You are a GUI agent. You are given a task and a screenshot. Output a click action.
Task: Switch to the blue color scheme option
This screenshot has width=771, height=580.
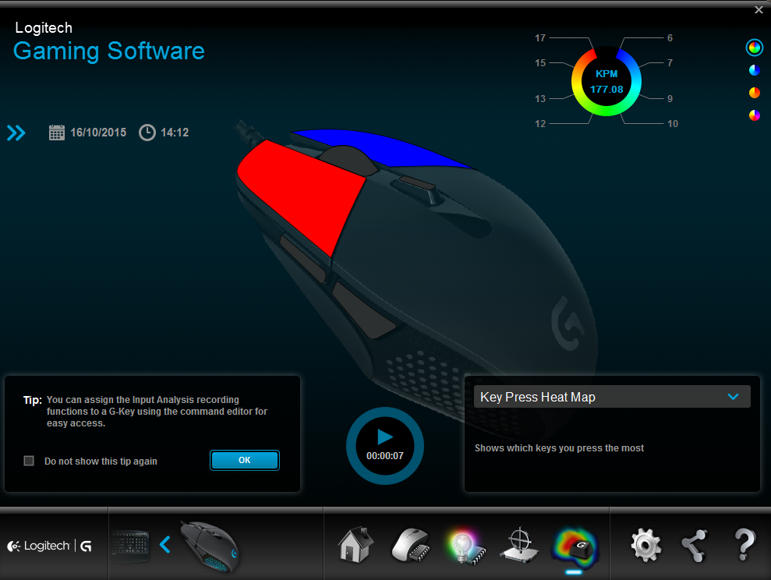click(754, 70)
